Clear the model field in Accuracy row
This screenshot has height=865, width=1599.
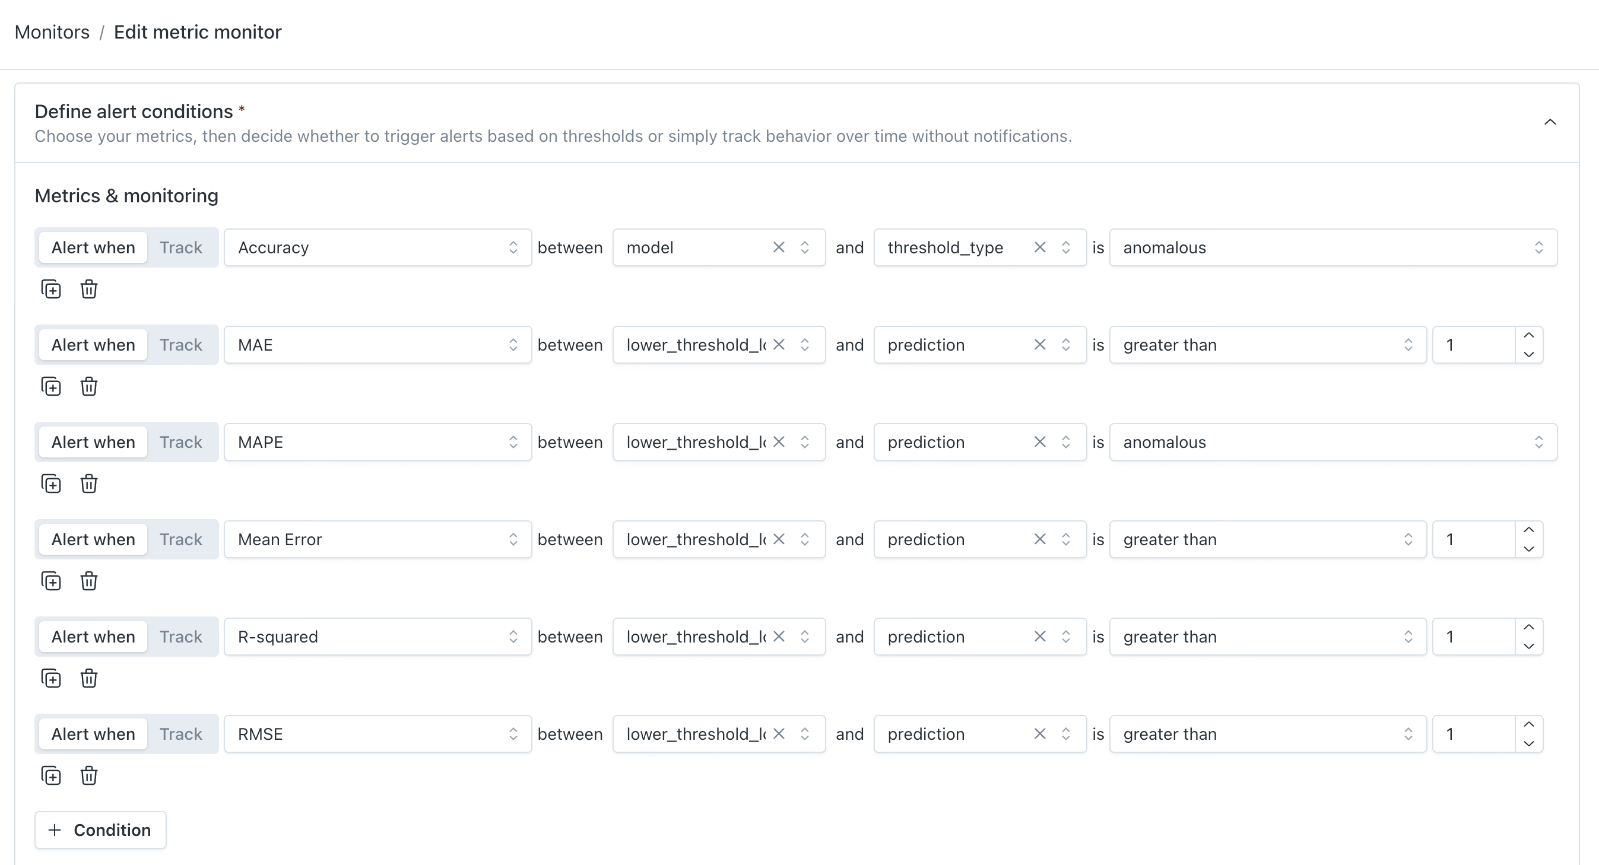[778, 247]
